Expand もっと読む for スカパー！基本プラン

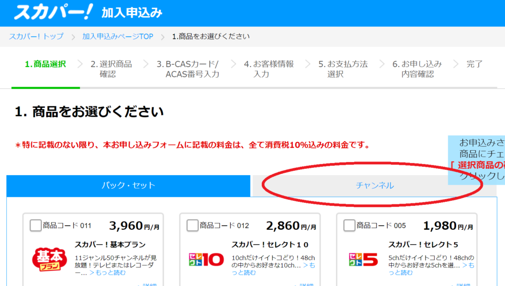108,273
